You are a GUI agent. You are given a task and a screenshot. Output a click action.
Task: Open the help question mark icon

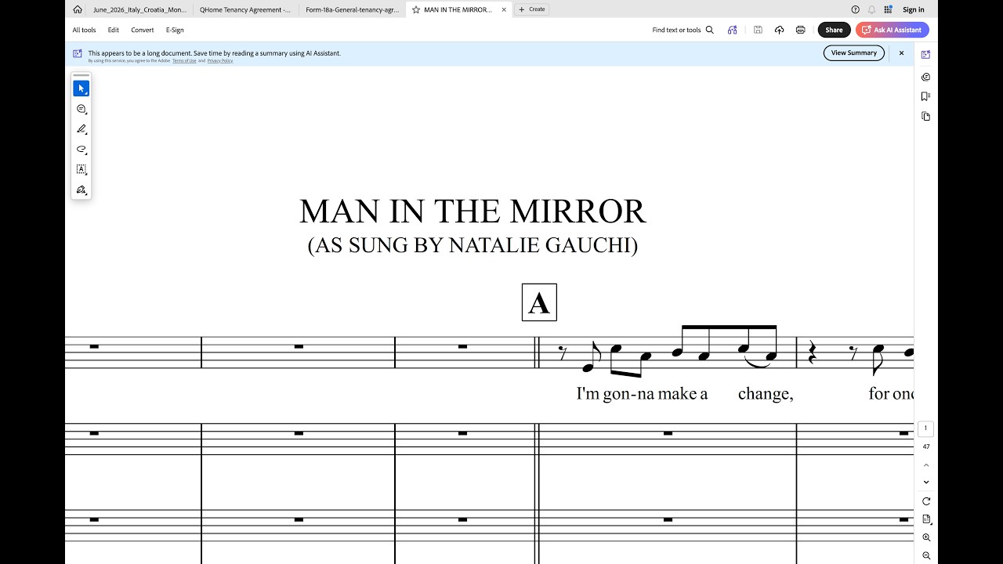tap(855, 9)
